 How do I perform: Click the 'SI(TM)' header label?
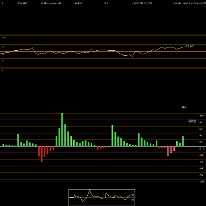(78, 3)
